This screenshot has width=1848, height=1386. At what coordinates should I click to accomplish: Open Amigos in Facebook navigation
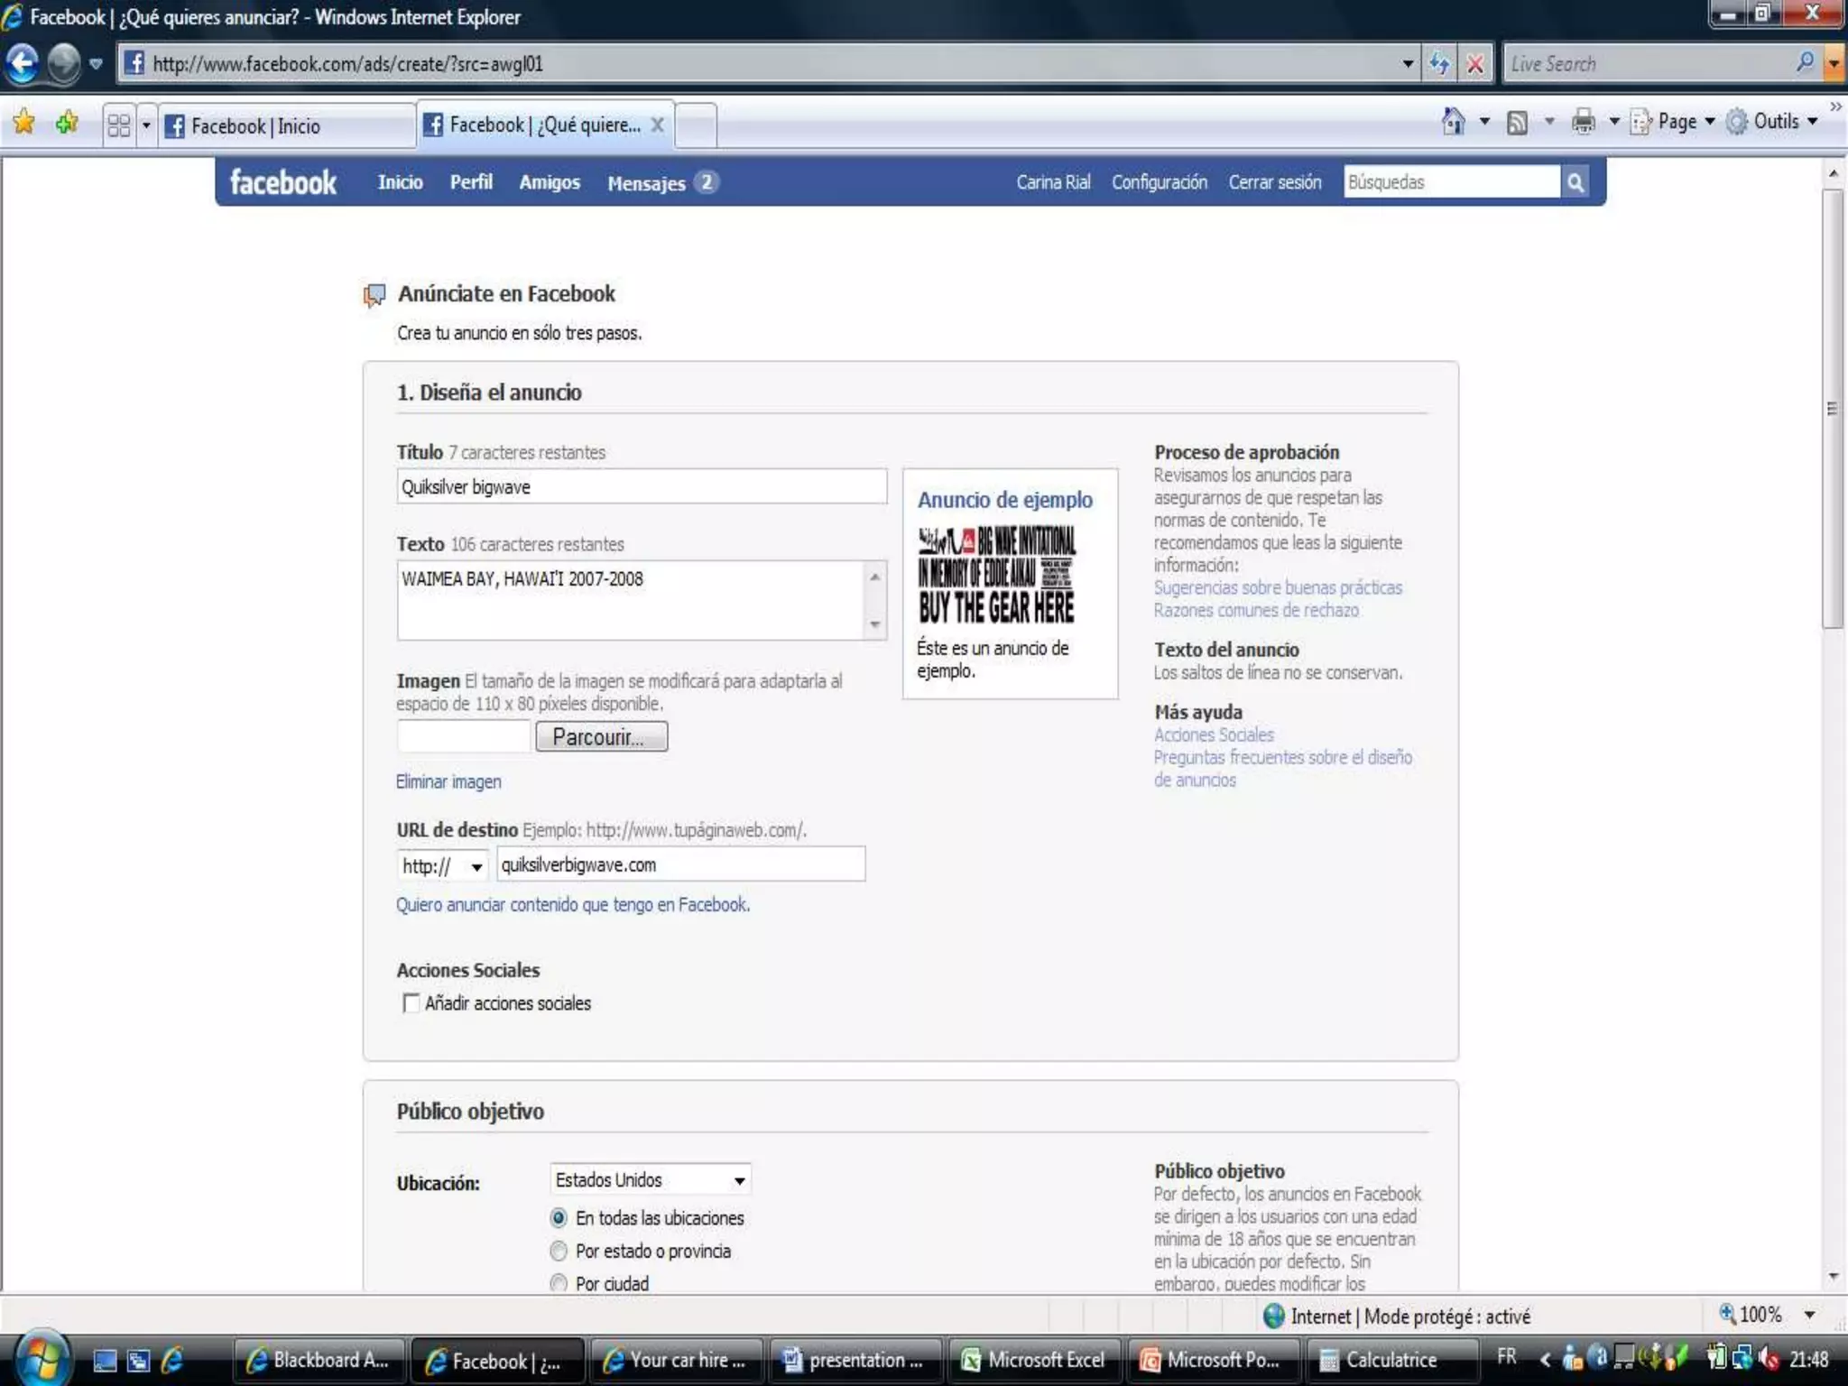550,182
